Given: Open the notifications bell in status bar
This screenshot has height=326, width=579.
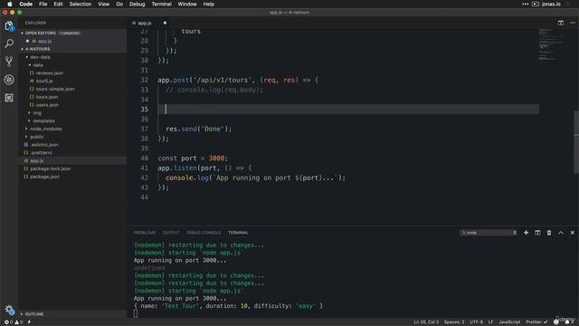Looking at the screenshot, I should pyautogui.click(x=567, y=322).
